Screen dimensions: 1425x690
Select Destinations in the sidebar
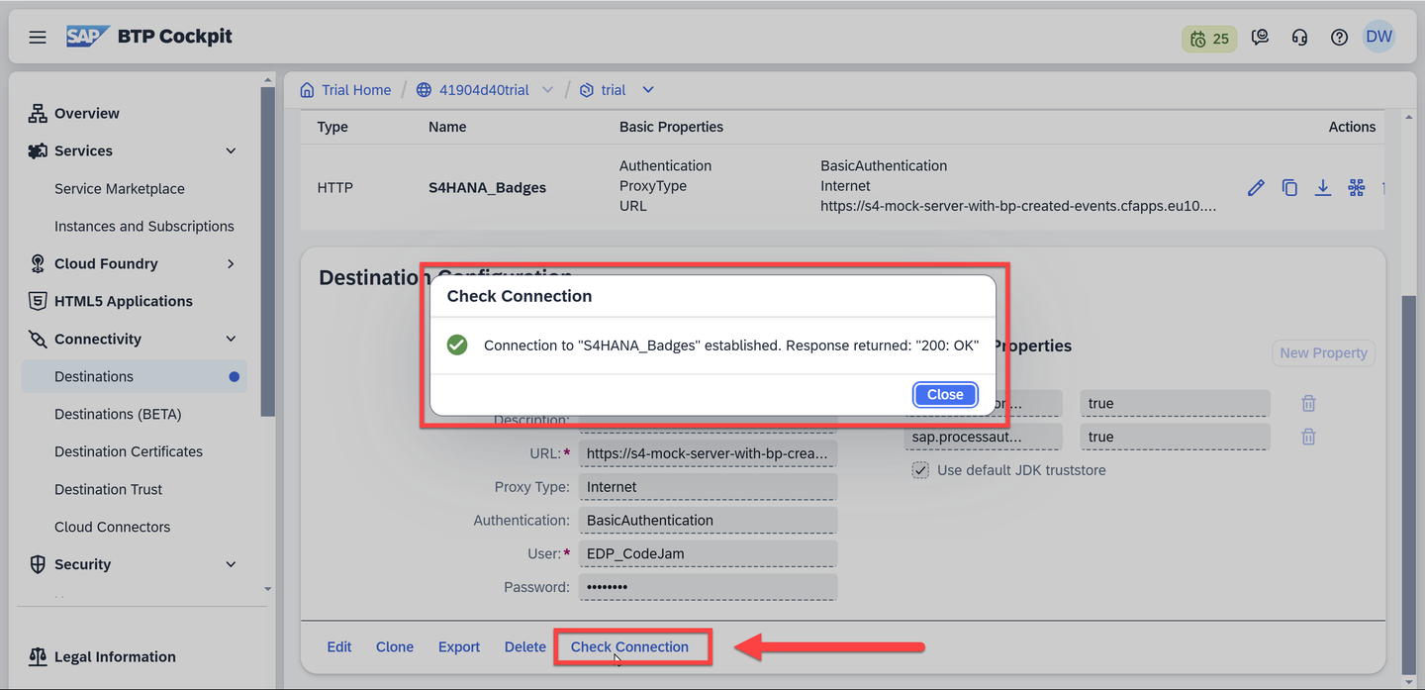pos(134,376)
